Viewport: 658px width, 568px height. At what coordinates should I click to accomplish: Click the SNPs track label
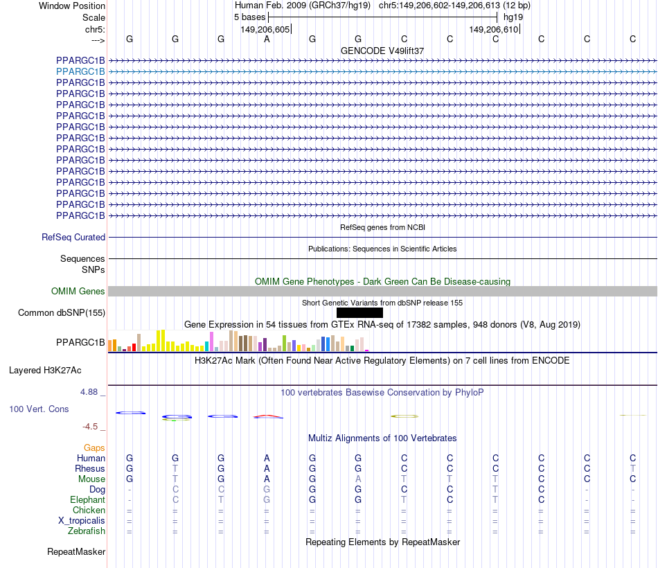(x=94, y=270)
